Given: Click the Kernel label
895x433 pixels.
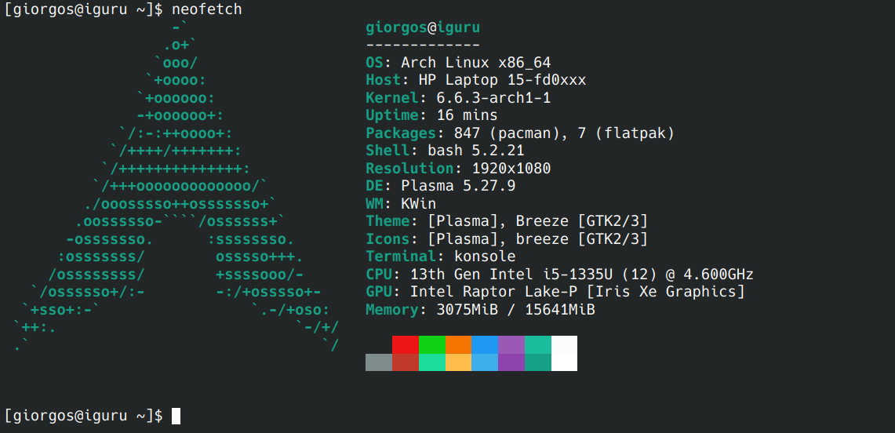Looking at the screenshot, I should pyautogui.click(x=392, y=98).
